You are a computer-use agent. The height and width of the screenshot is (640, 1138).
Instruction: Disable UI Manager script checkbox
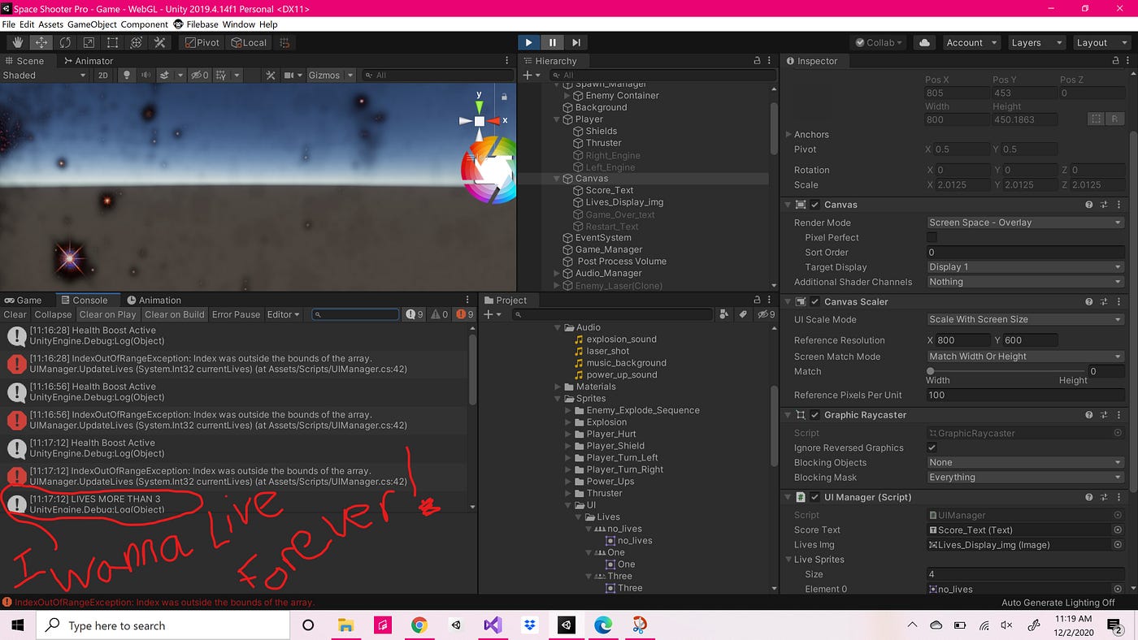point(815,497)
